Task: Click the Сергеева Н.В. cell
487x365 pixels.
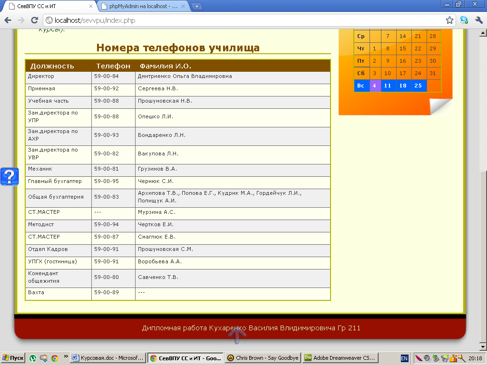Action: coord(233,90)
